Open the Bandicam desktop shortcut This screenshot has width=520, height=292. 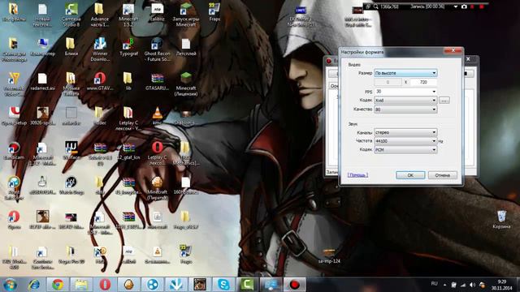coord(14,151)
